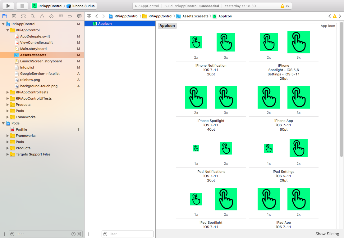Stop the current build

[x=22, y=6]
